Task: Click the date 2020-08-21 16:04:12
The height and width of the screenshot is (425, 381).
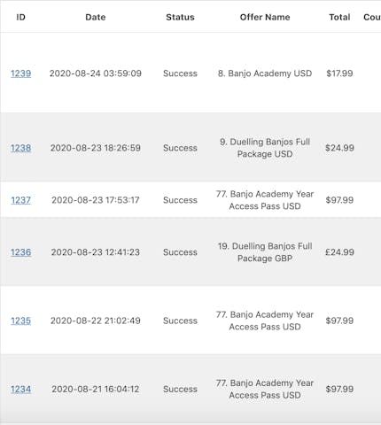Action: click(x=96, y=390)
